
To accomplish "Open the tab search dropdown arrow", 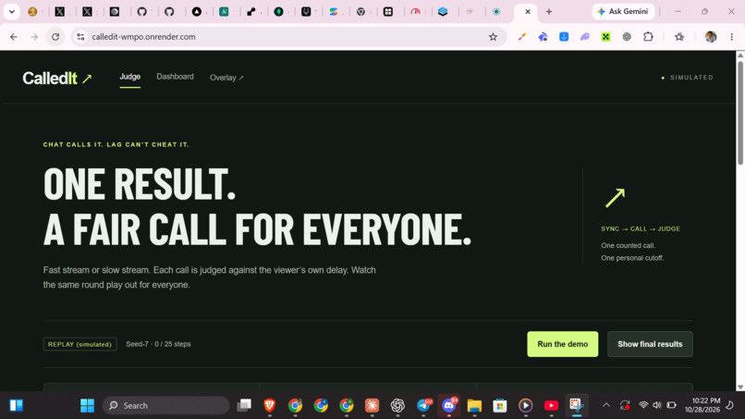I will click(x=11, y=11).
